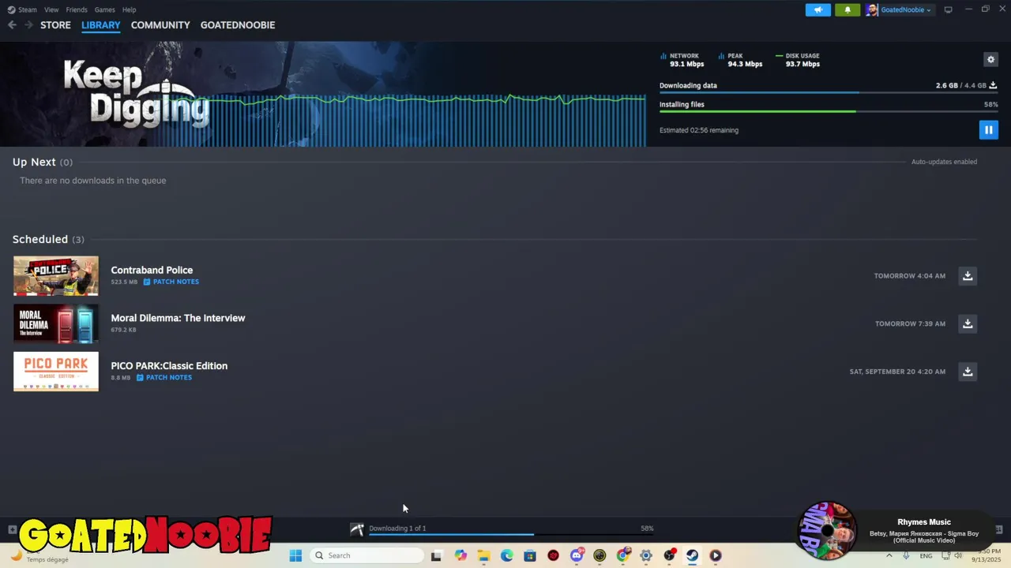Click the Downloading data progress bar
The height and width of the screenshot is (568, 1011).
point(829,92)
